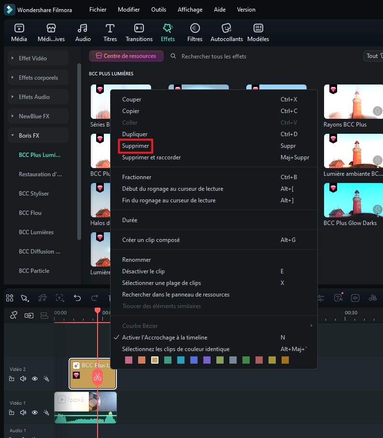Select the foot-3 clip on Vidéo 1
383x438 pixels.
[85, 407]
